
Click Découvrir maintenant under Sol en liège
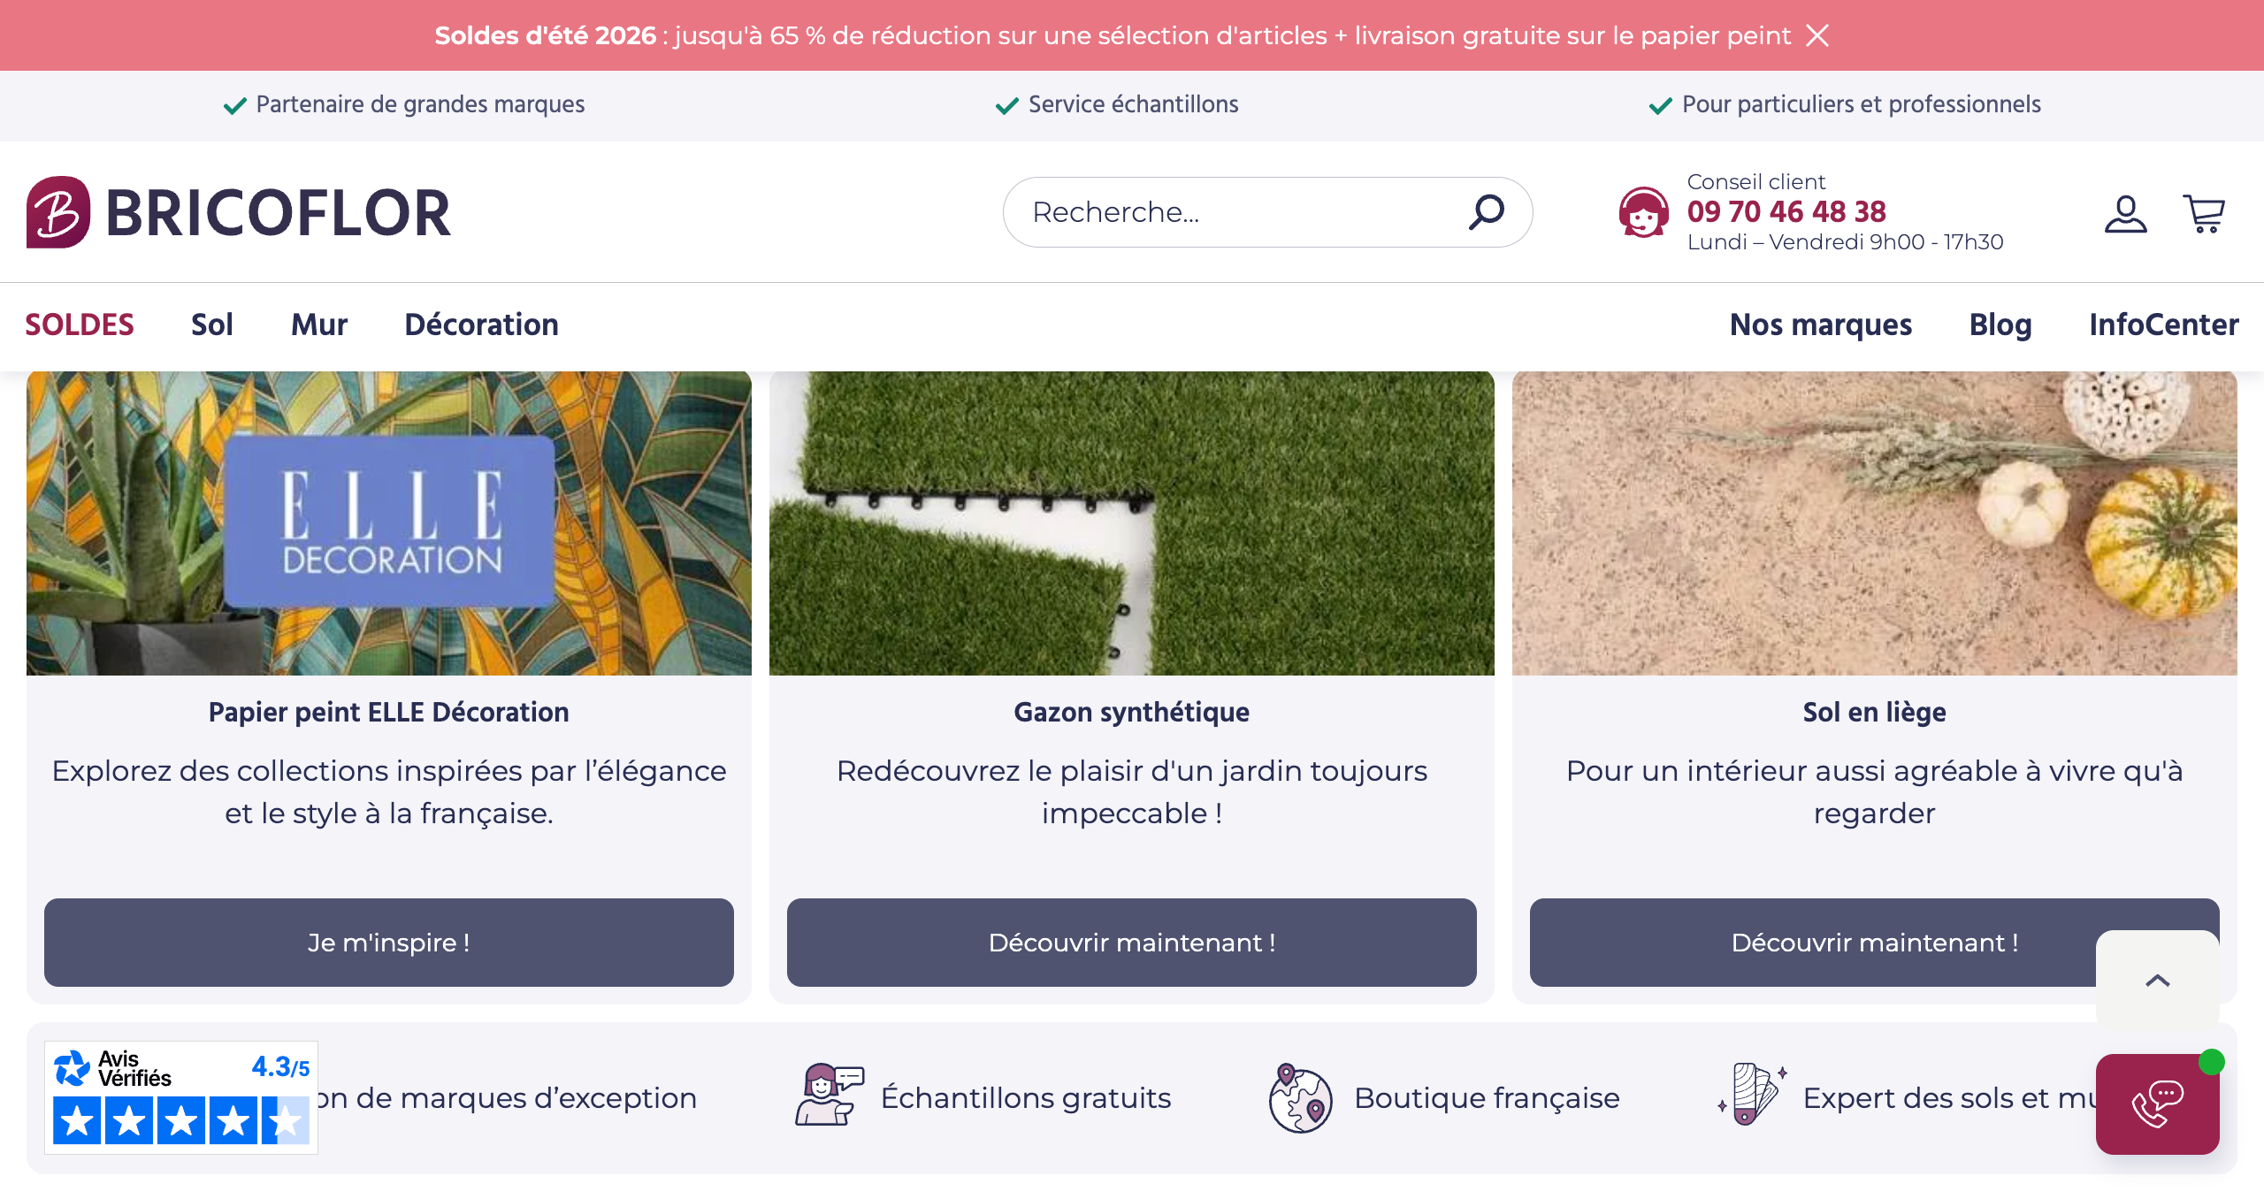pos(1875,943)
